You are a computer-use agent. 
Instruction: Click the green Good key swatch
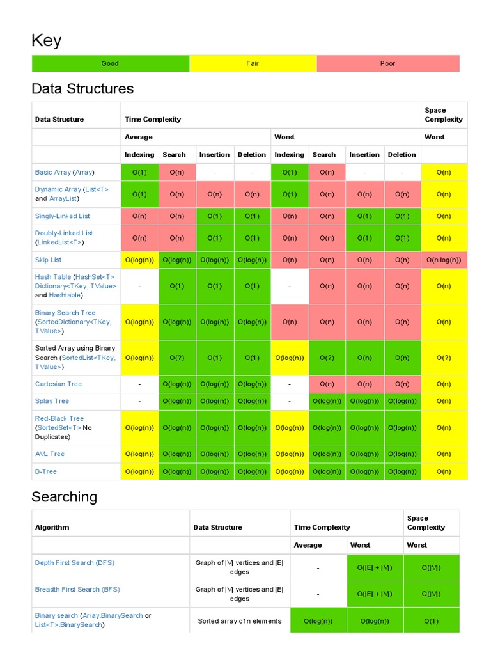(x=111, y=63)
